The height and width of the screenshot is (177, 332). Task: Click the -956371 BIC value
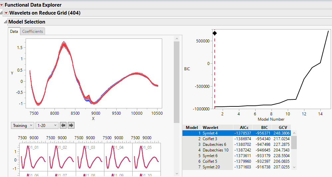[263, 133]
